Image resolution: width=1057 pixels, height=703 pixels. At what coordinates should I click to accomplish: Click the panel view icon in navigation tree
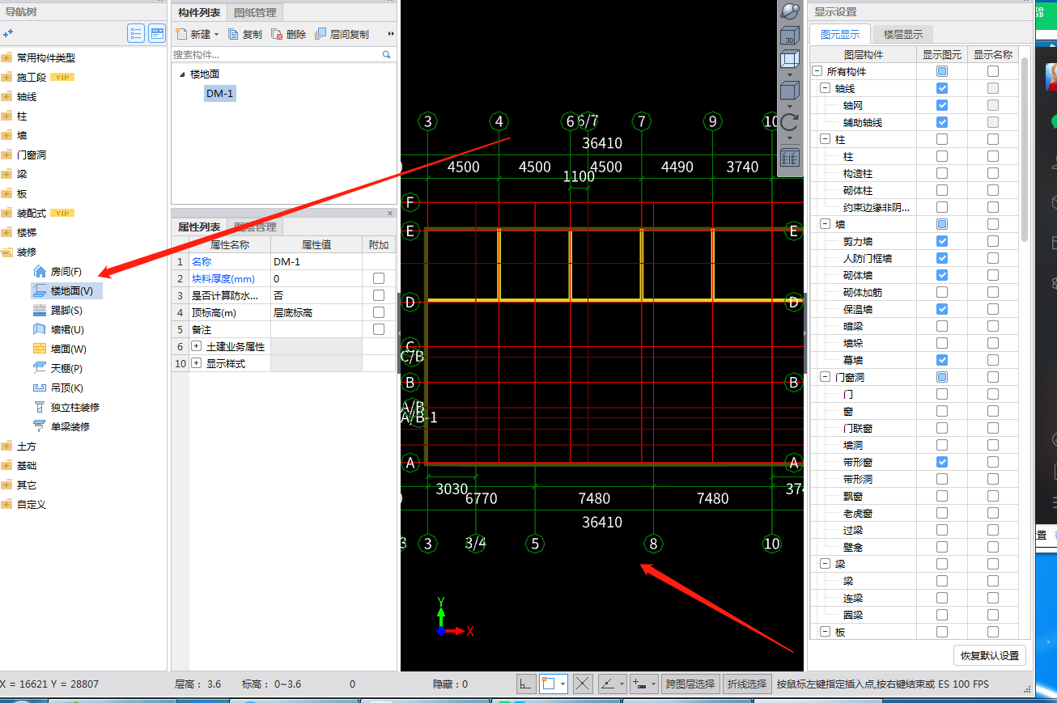click(157, 33)
